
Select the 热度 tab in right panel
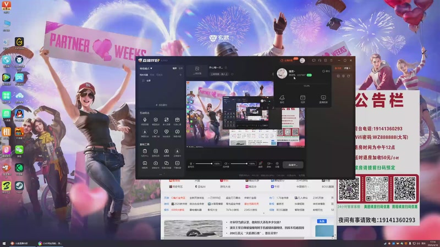click(338, 68)
